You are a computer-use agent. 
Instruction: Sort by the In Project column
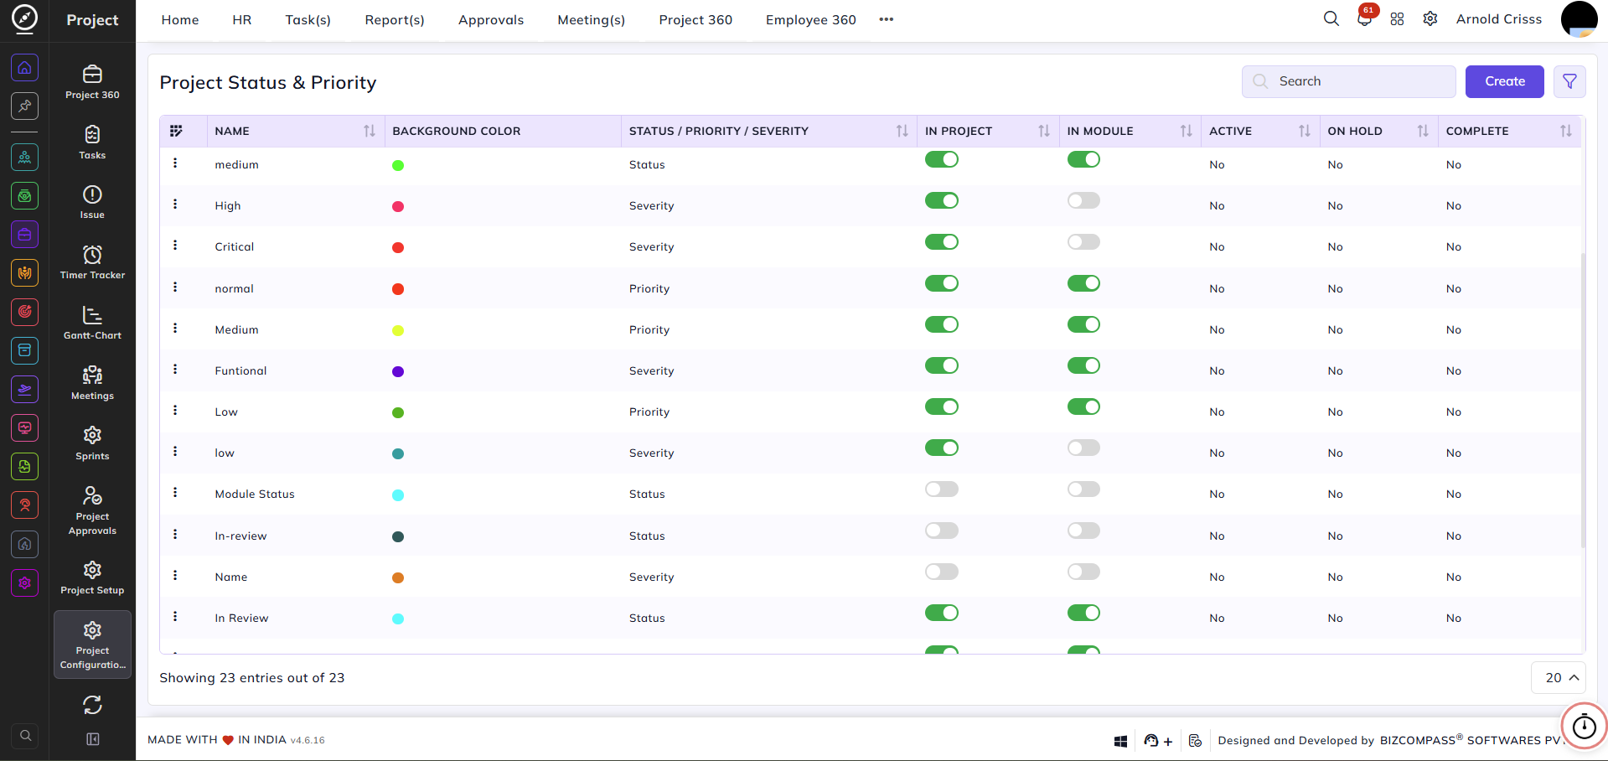[x=1043, y=131]
